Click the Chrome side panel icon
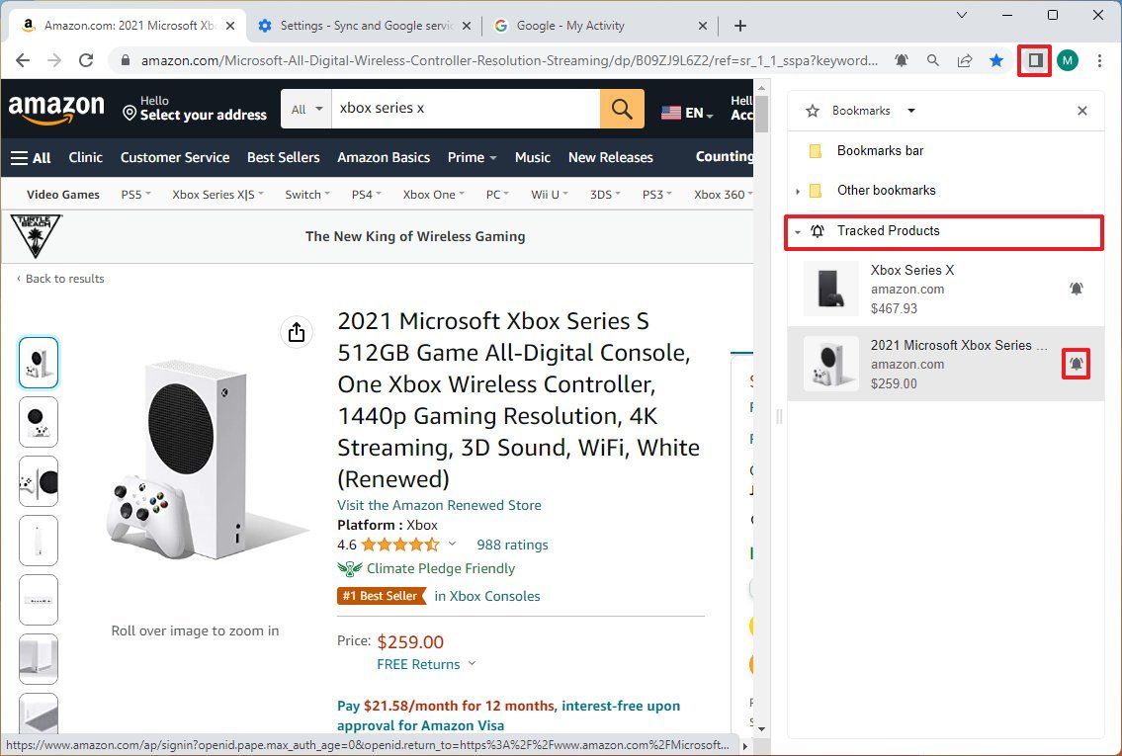The height and width of the screenshot is (756, 1122). (1034, 60)
